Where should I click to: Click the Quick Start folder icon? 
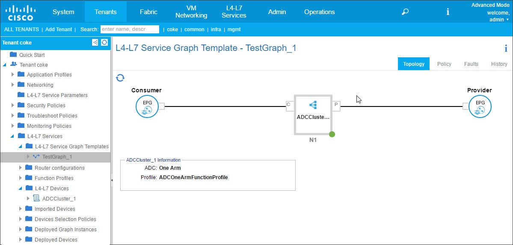[x=13, y=54]
